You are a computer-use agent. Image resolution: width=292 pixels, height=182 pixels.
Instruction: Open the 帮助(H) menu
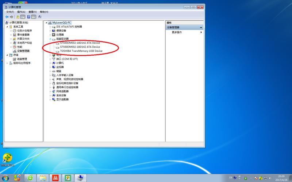(x=44, y=12)
